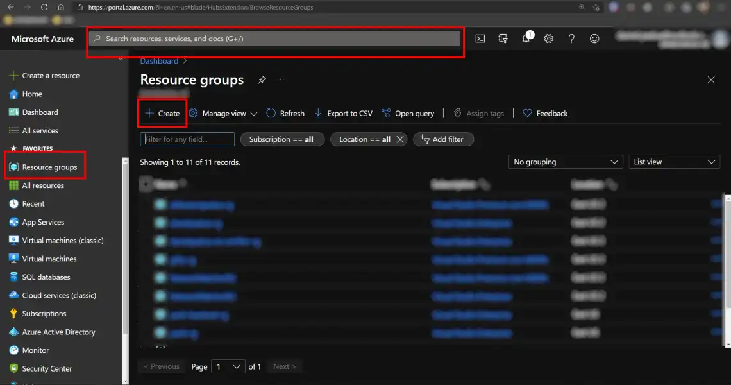Open SQL databases from the sidebar
The width and height of the screenshot is (731, 385).
[x=44, y=277]
